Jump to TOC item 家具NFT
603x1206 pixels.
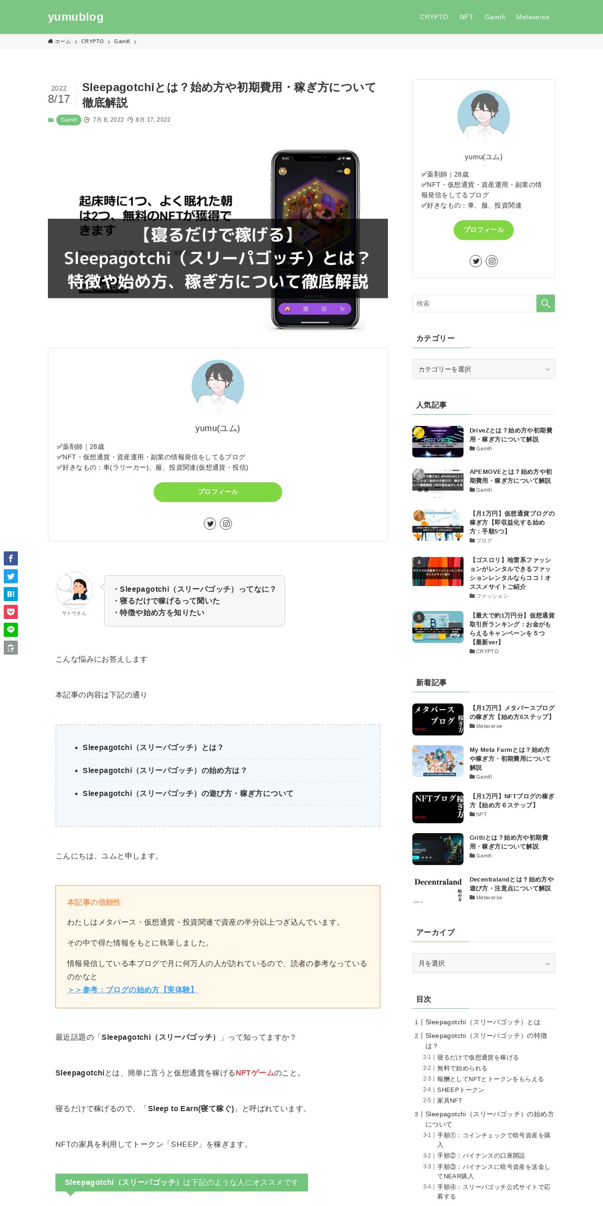coord(449,1100)
